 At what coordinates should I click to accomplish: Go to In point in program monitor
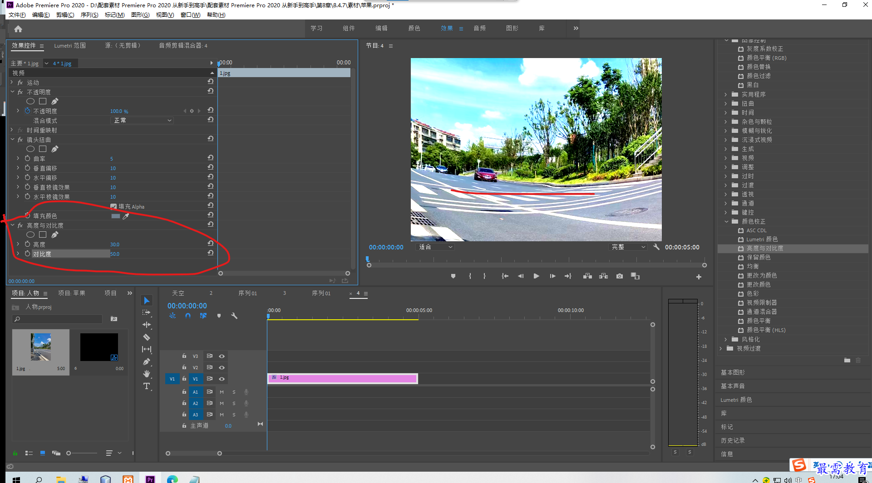coord(505,276)
